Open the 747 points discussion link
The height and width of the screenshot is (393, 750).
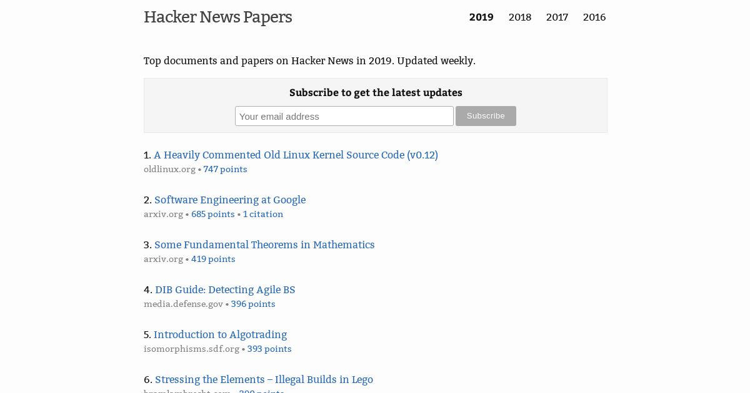point(225,169)
